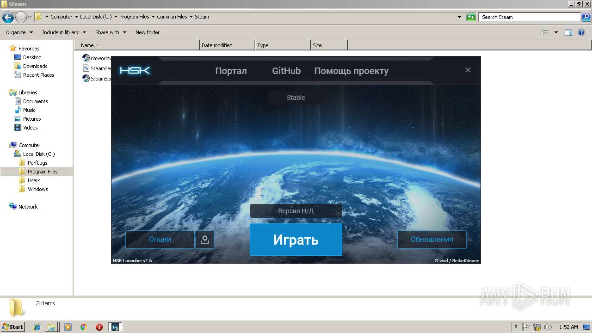The height and width of the screenshot is (333, 592).
Task: Click Local Disk (C:) in address breadcrumb
Action: (96, 17)
